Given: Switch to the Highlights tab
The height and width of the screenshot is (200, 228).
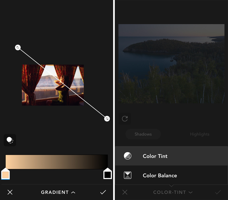Looking at the screenshot, I should pos(200,134).
